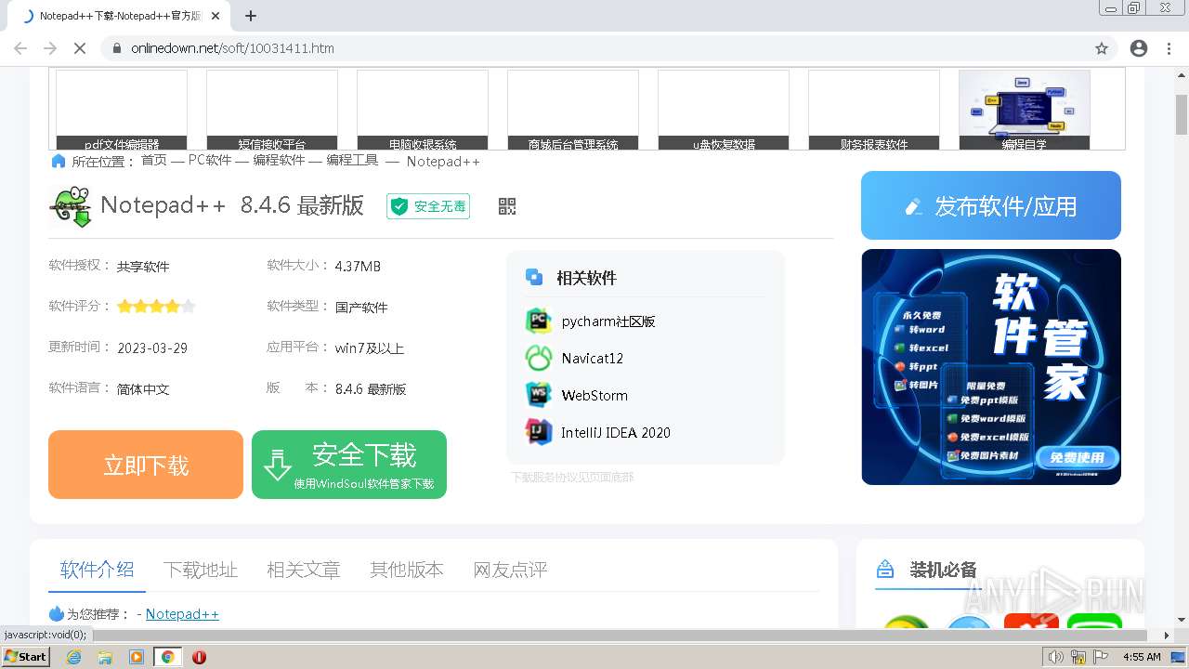Switch to 下载地址 tab

pos(201,570)
